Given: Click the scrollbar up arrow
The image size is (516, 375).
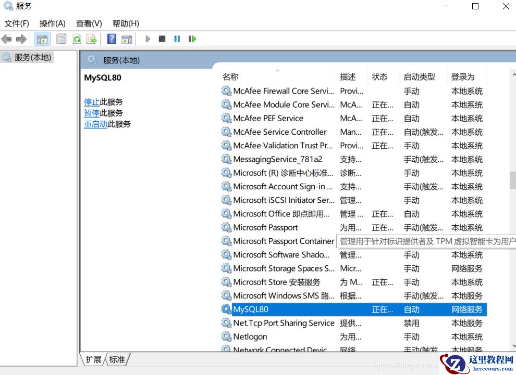Looking at the screenshot, I should click(513, 75).
